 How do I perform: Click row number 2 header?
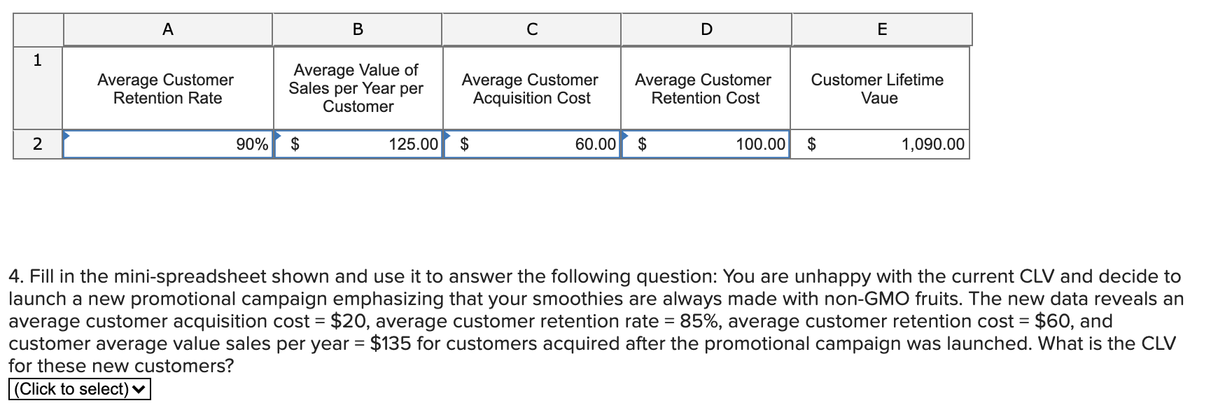coord(37,145)
